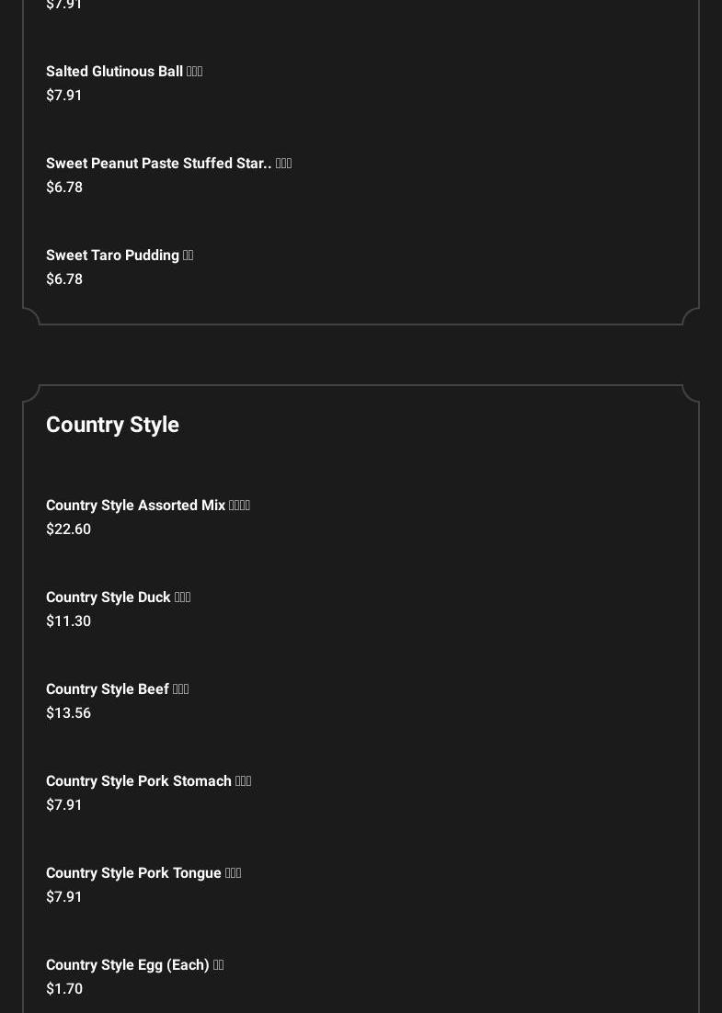Choose the Country Style Beef item
This screenshot has height=1013, width=722.
117,689
